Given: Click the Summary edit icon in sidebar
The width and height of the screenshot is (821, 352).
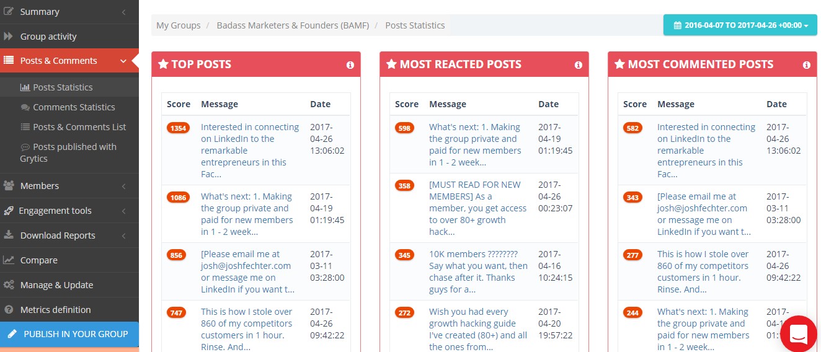Looking at the screenshot, I should (x=9, y=12).
